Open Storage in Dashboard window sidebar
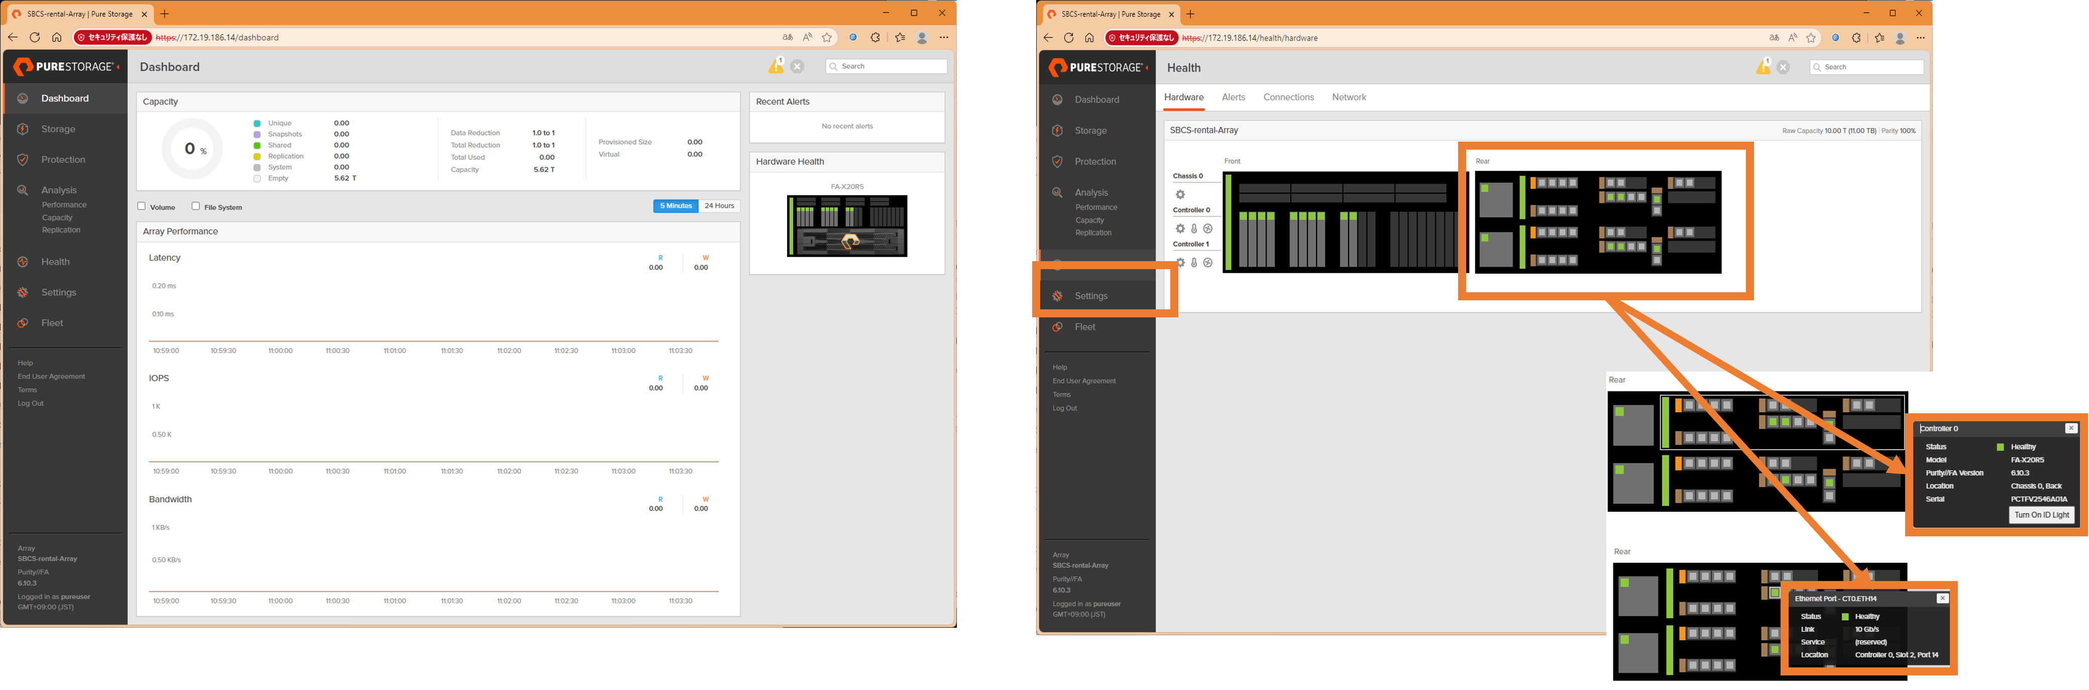This screenshot has height=690, width=2089. tap(58, 129)
